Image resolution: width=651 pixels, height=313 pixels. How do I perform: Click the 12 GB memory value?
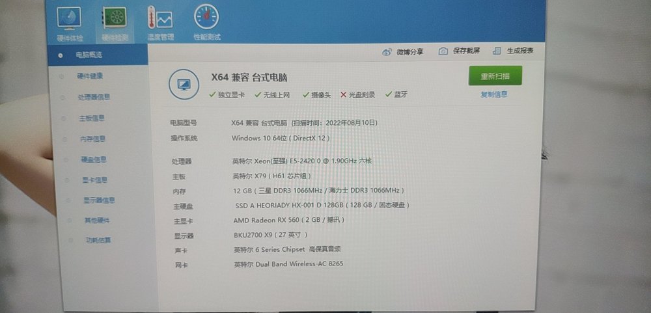[x=319, y=191]
